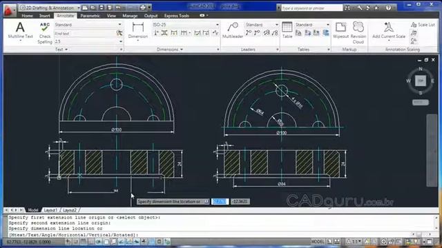The width and height of the screenshot is (442, 248).
Task: Open the AutoCAD application menu button
Action: tap(9, 10)
